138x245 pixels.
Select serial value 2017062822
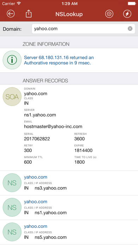coord(37,139)
